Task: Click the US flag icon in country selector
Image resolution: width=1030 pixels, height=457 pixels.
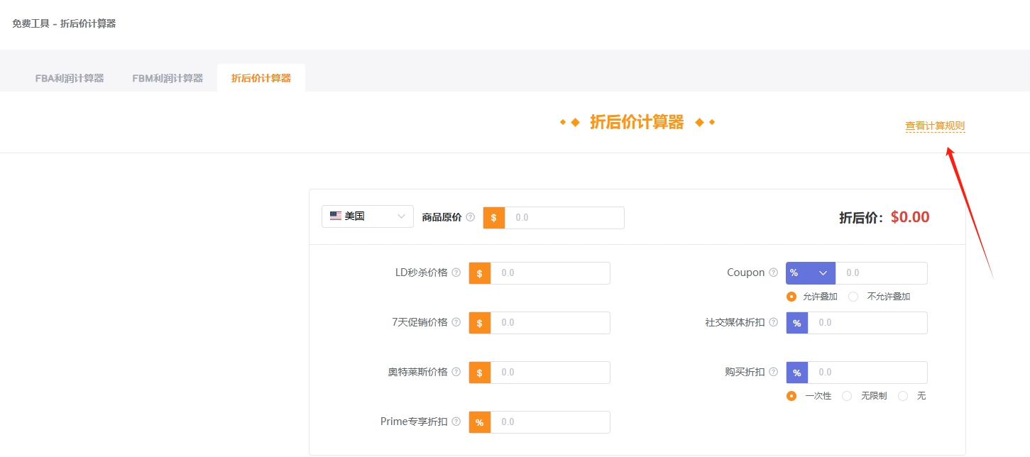Action: (336, 216)
